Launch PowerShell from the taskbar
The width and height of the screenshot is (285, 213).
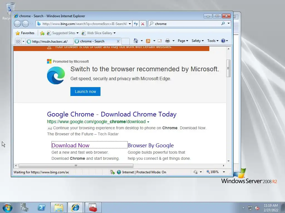[x=41, y=207]
